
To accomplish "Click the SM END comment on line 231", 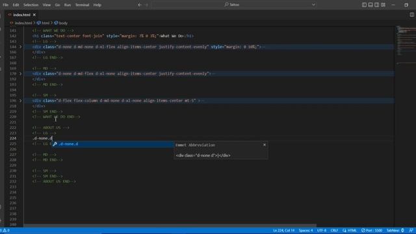I will [x=47, y=176].
